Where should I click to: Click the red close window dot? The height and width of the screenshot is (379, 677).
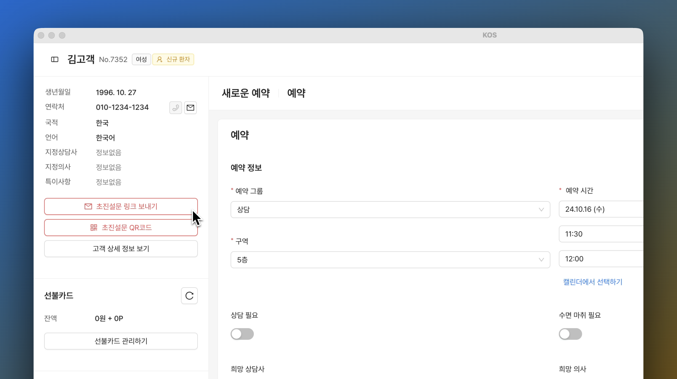click(41, 35)
